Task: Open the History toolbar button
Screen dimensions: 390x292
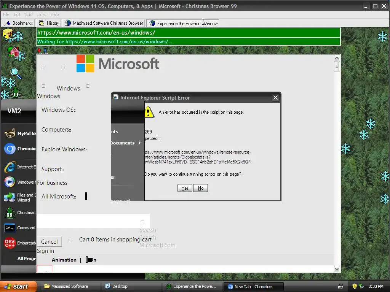Action: (x=49, y=23)
